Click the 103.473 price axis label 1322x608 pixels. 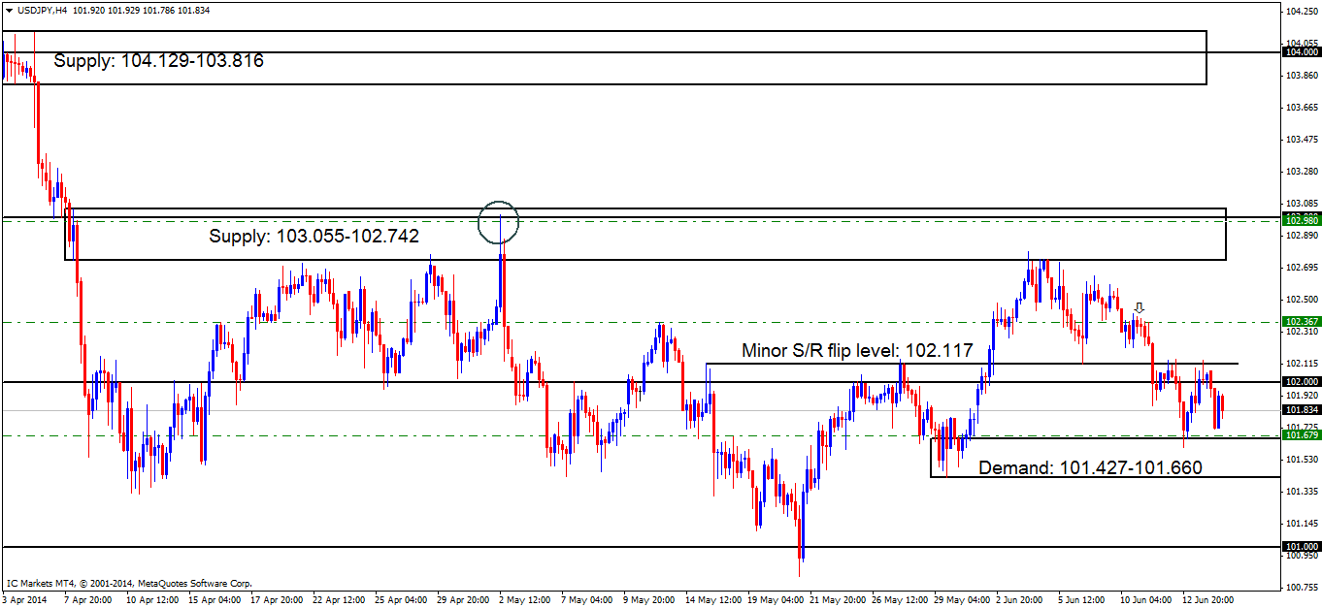[x=1301, y=139]
